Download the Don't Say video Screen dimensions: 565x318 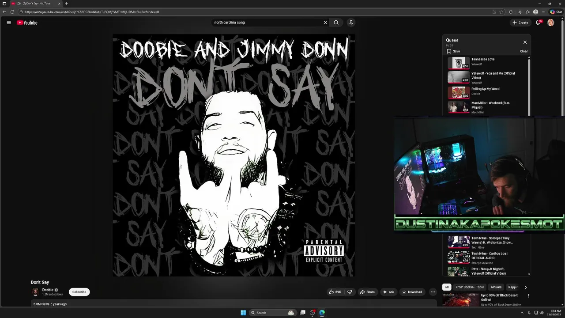[x=412, y=292]
